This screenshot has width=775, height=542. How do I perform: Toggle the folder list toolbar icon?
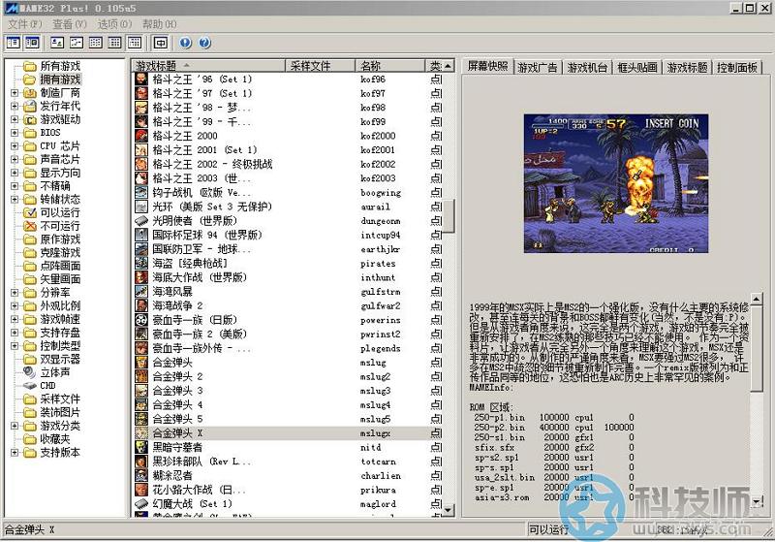14,43
